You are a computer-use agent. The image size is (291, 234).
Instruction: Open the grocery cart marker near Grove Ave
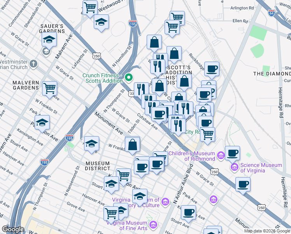click(111, 214)
